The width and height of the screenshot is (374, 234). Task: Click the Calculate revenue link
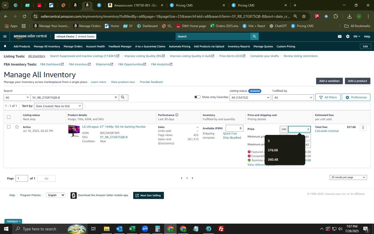click(327, 131)
